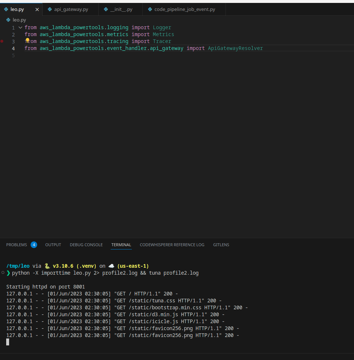Open the leo.py breadcrumb dropdown
The image size is (354, 360).
pyautogui.click(x=20, y=20)
